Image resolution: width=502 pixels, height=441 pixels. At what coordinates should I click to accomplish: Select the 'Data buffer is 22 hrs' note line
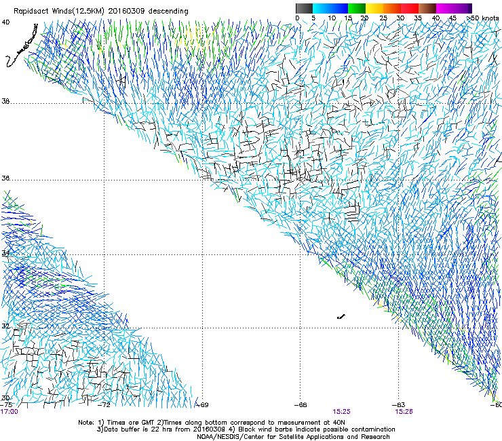[246, 429]
